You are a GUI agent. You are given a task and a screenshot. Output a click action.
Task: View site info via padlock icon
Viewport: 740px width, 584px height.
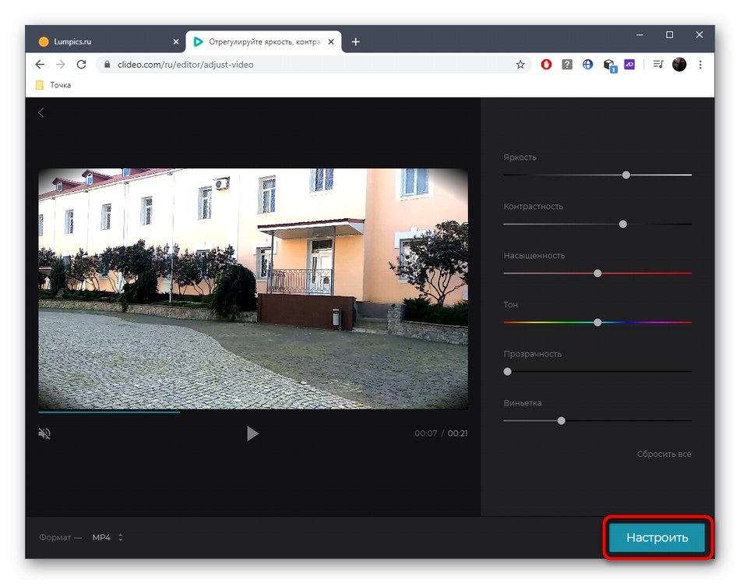(107, 64)
